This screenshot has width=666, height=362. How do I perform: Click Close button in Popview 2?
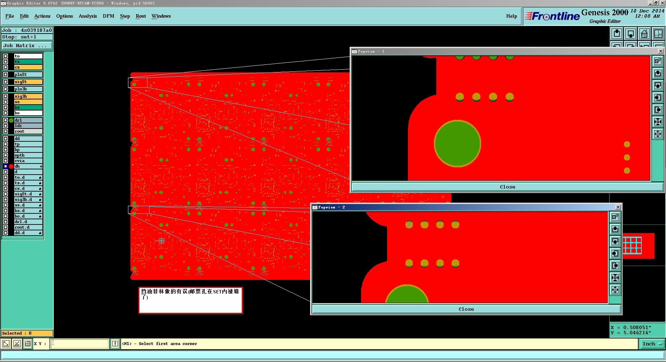coord(466,309)
